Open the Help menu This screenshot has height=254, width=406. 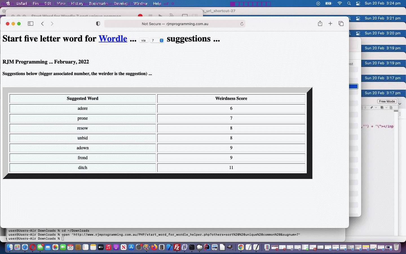point(157,3)
